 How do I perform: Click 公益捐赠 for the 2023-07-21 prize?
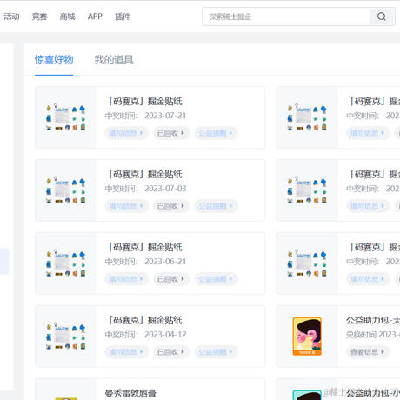216,133
